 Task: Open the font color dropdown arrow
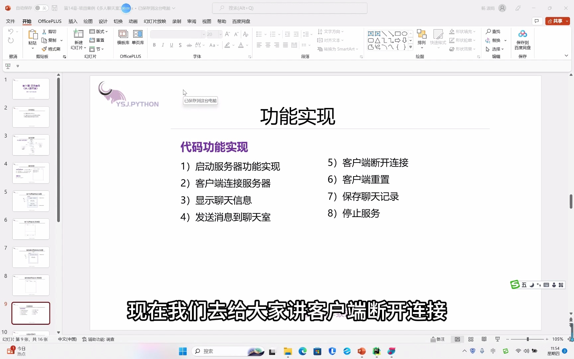tap(246, 46)
